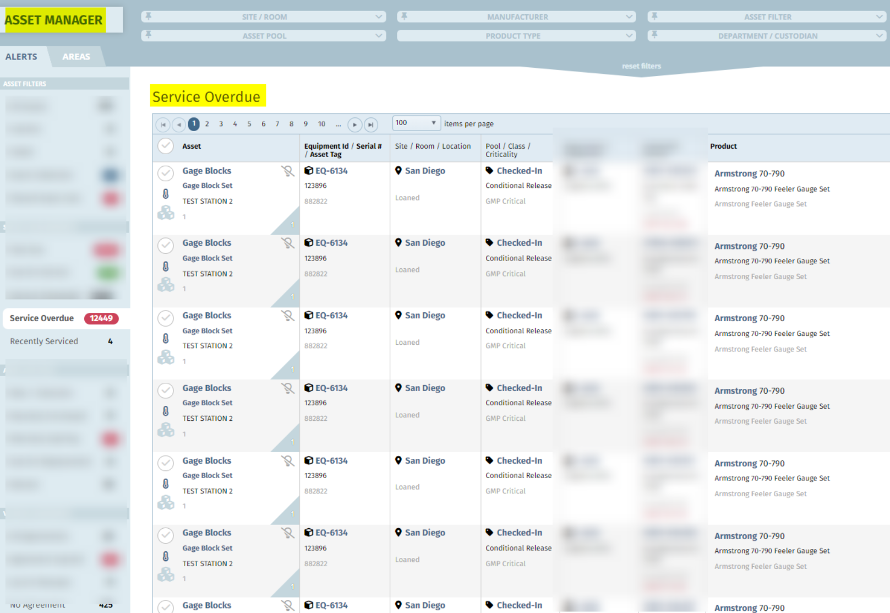
Task: Click the 12449 Service Overdue count badge
Action: click(101, 318)
